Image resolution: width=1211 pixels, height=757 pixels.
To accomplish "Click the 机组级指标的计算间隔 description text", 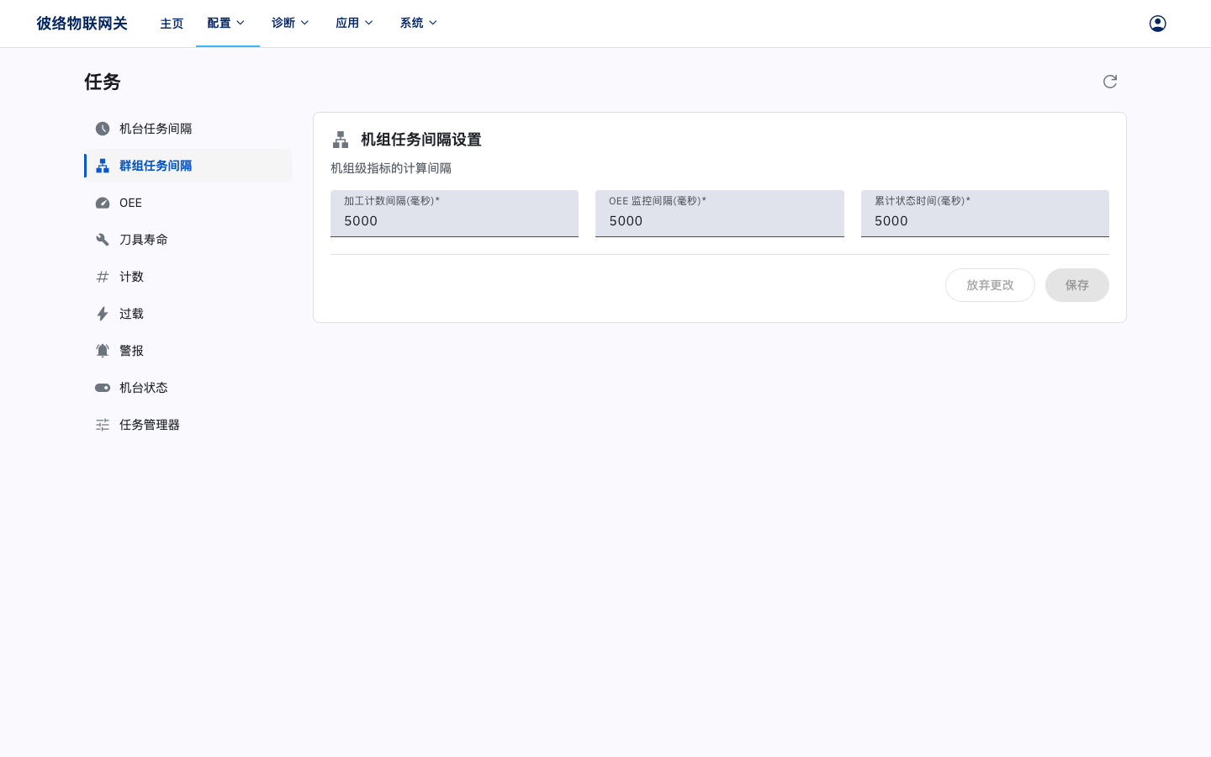I will click(391, 168).
